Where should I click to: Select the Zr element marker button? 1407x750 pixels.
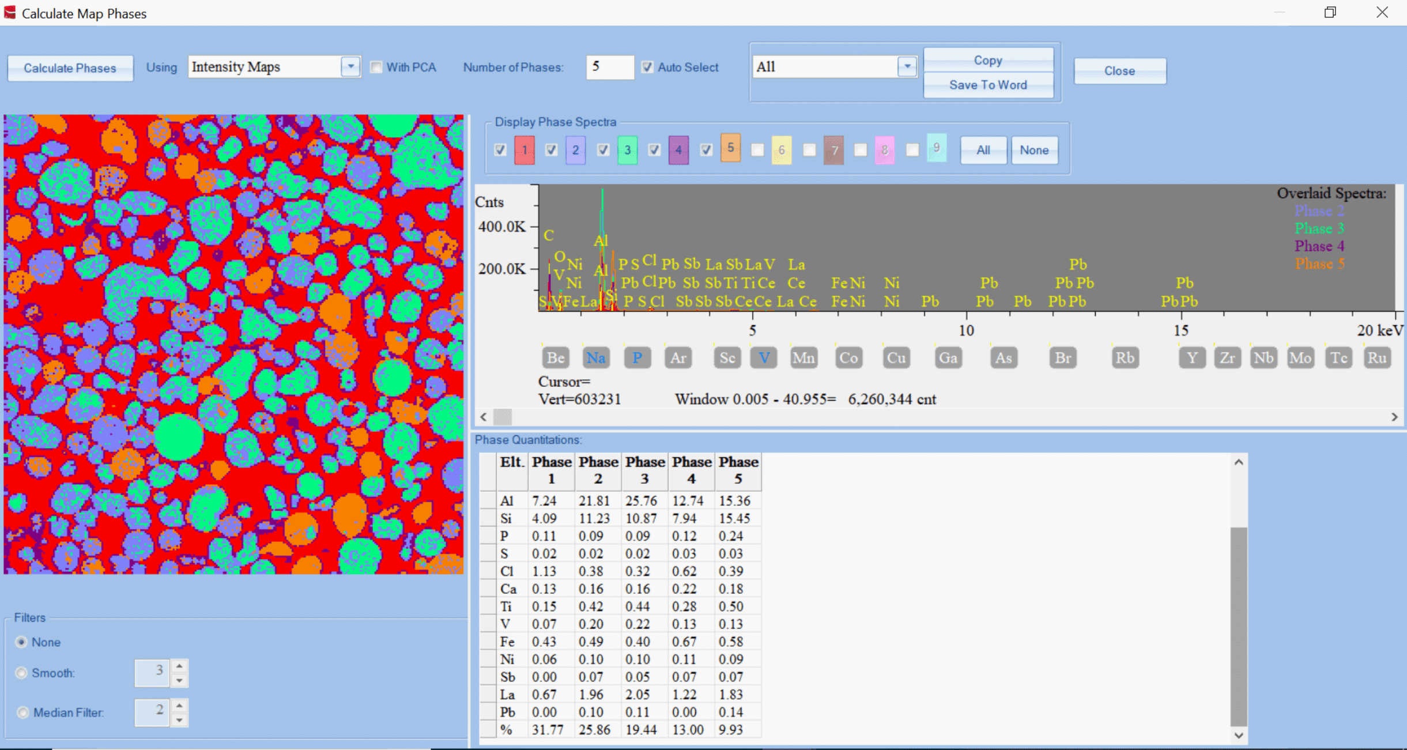click(x=1227, y=358)
